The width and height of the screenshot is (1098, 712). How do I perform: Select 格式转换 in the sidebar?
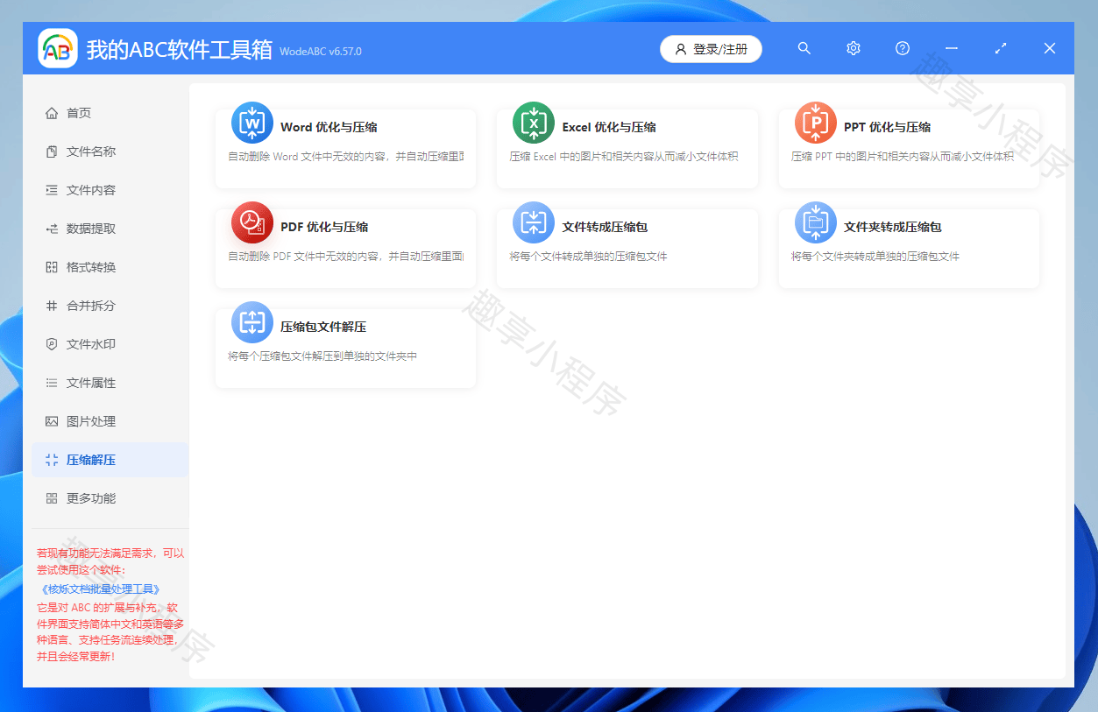point(110,267)
